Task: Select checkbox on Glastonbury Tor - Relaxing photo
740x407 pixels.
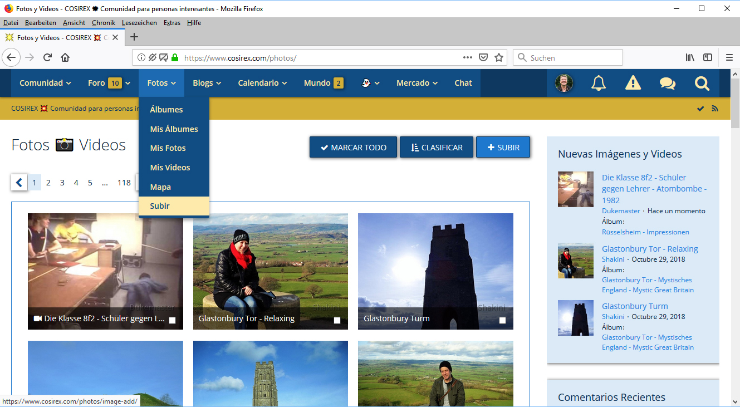Action: 337,320
